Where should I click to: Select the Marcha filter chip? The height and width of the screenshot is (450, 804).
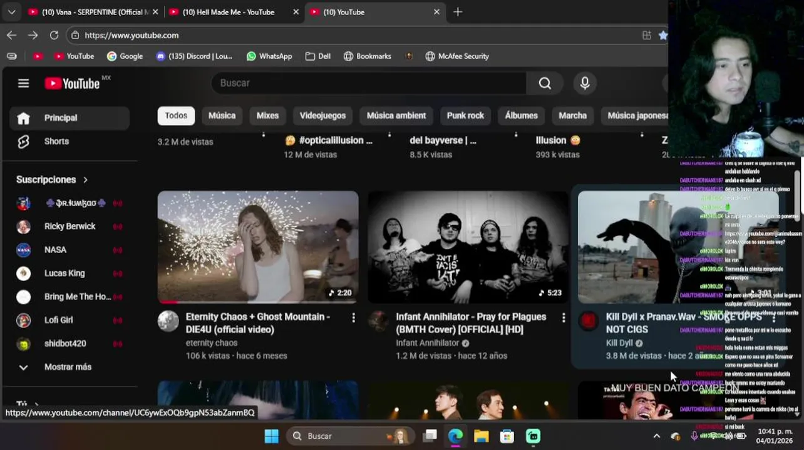click(572, 116)
